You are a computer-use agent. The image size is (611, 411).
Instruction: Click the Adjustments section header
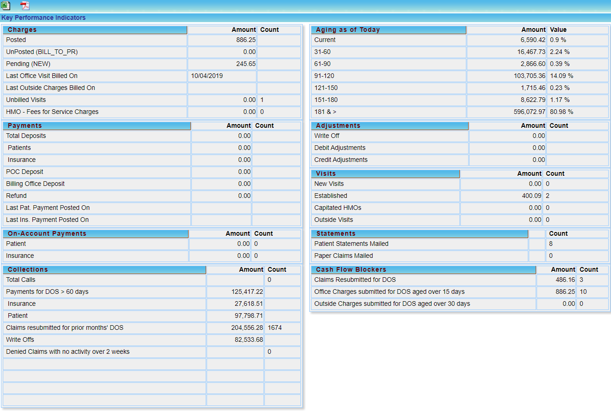coord(337,125)
